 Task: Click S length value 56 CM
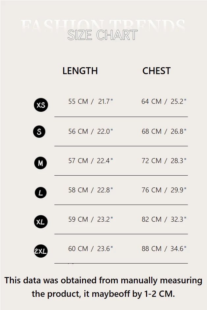point(78,131)
